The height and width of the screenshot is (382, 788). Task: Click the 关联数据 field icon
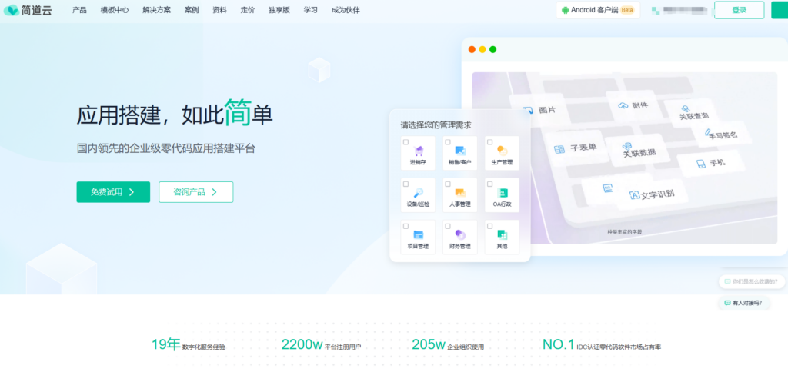click(626, 146)
